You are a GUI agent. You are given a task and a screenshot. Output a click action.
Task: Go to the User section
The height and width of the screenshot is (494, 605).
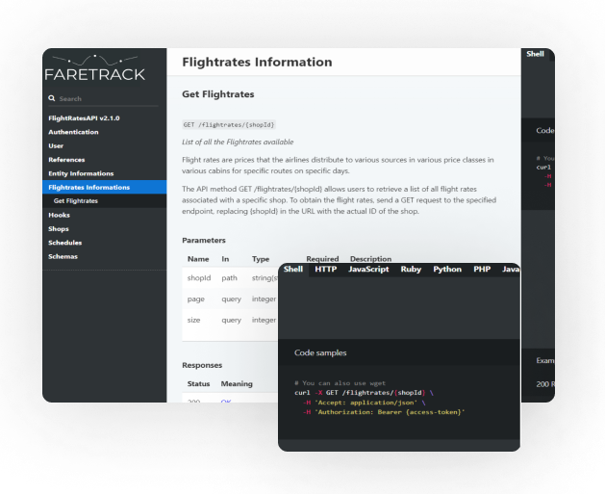coord(56,146)
